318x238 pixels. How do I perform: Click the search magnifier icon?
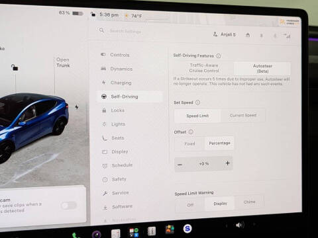[x=101, y=30]
